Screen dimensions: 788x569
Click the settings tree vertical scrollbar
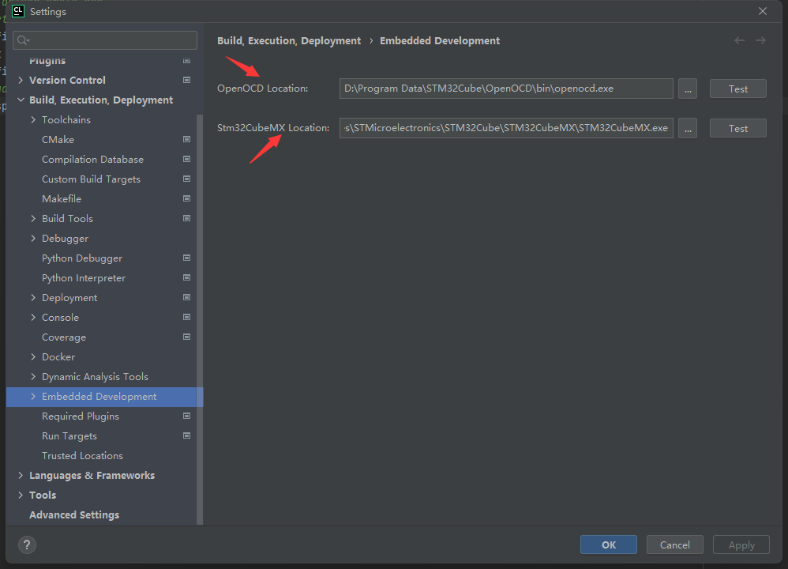tap(200, 319)
